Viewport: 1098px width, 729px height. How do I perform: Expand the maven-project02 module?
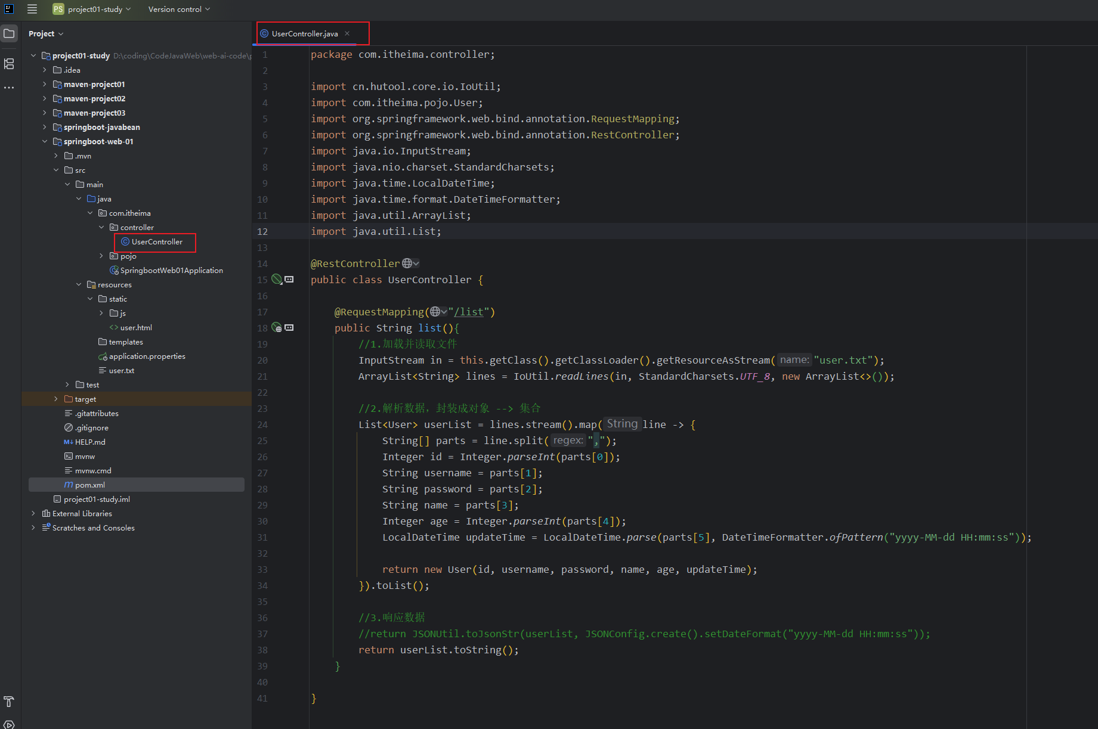click(45, 98)
